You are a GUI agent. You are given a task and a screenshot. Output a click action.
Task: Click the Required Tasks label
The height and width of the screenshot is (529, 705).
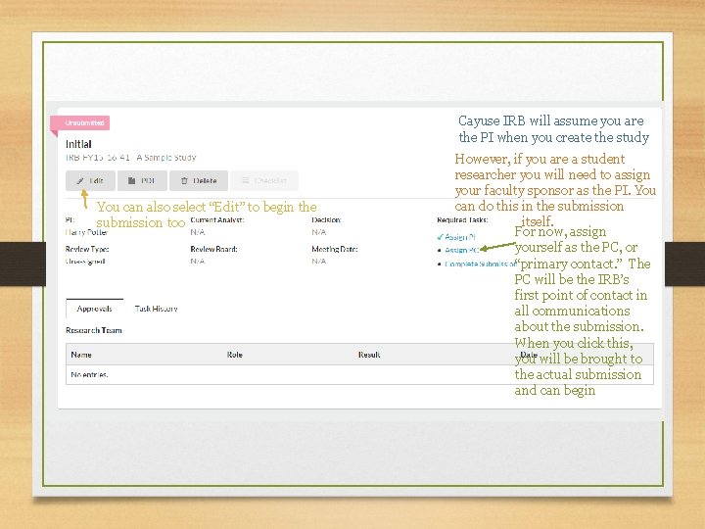click(x=462, y=220)
